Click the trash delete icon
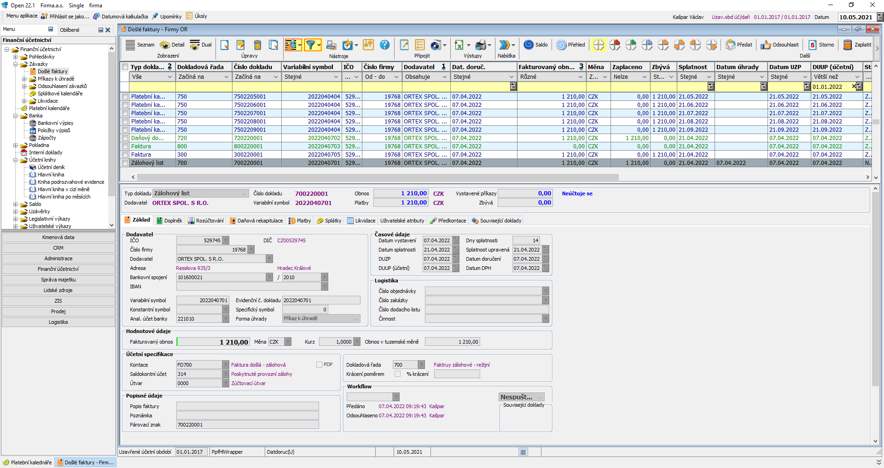Image resolution: width=884 pixels, height=468 pixels. 257,45
